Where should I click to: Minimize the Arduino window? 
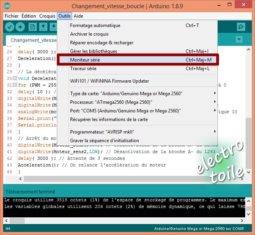click(219, 5)
